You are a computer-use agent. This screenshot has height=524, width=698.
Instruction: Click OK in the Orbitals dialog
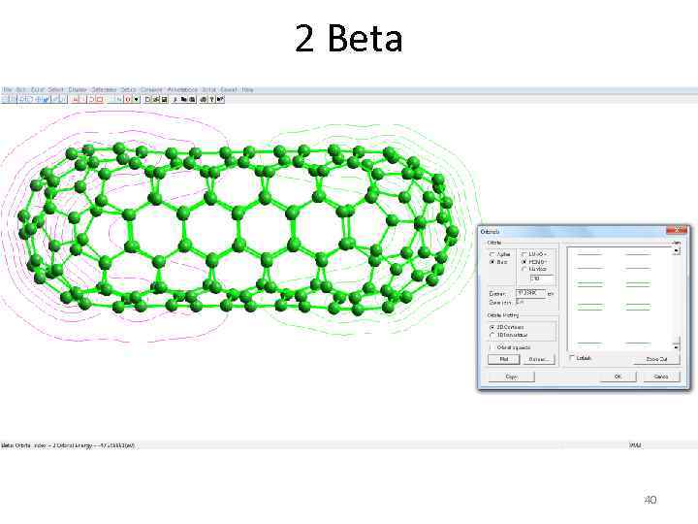pyautogui.click(x=618, y=377)
